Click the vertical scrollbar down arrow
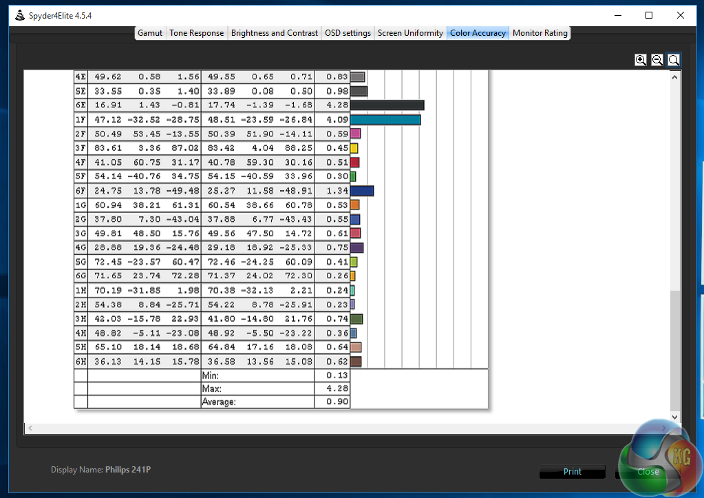Viewport: 704px width, 498px height. click(675, 417)
